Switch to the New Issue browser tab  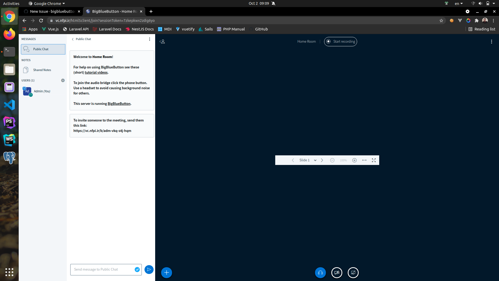click(51, 11)
